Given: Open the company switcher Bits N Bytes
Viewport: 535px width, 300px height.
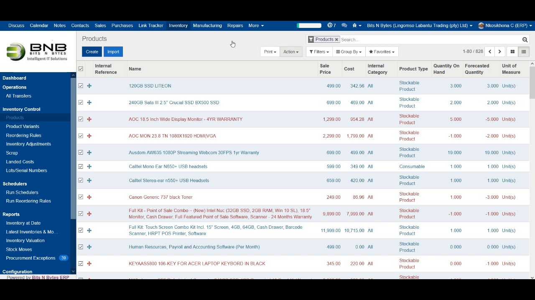Looking at the screenshot, I should (420, 25).
